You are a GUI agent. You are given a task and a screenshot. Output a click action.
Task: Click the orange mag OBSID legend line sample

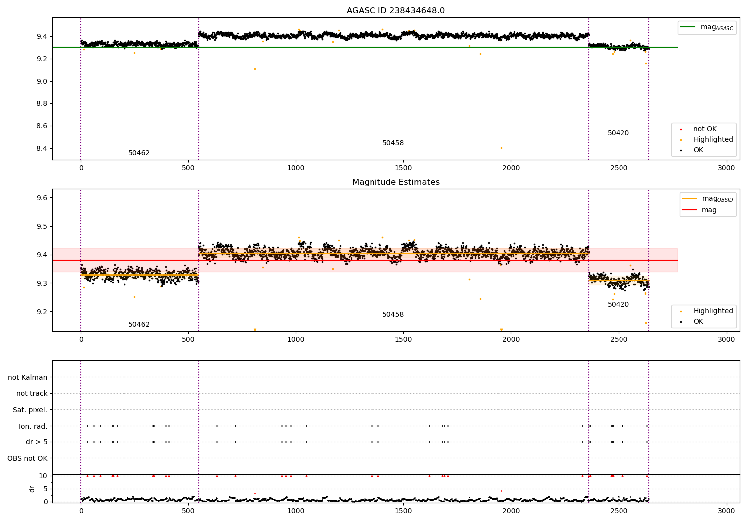(689, 199)
